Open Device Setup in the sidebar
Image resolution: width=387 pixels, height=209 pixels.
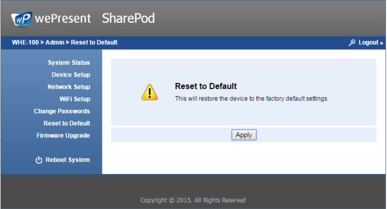pos(71,75)
